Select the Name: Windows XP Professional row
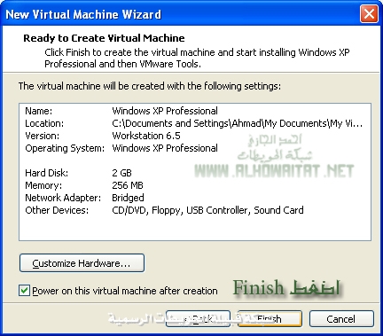This screenshot has width=383, height=336. click(x=121, y=111)
